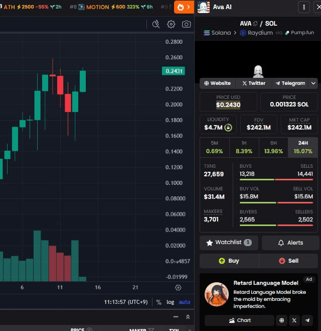Click the TXNS value 27,659
Image resolution: width=321 pixels, height=331 pixels.
coord(214,174)
